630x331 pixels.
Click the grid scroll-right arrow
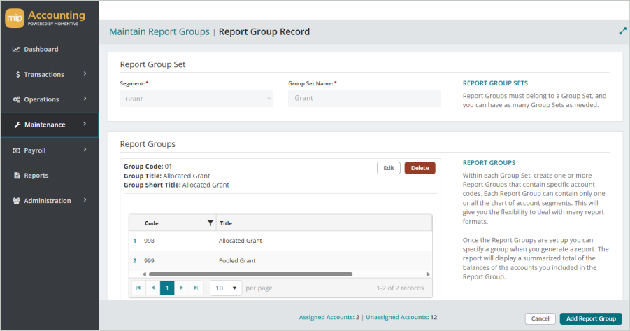click(x=428, y=274)
